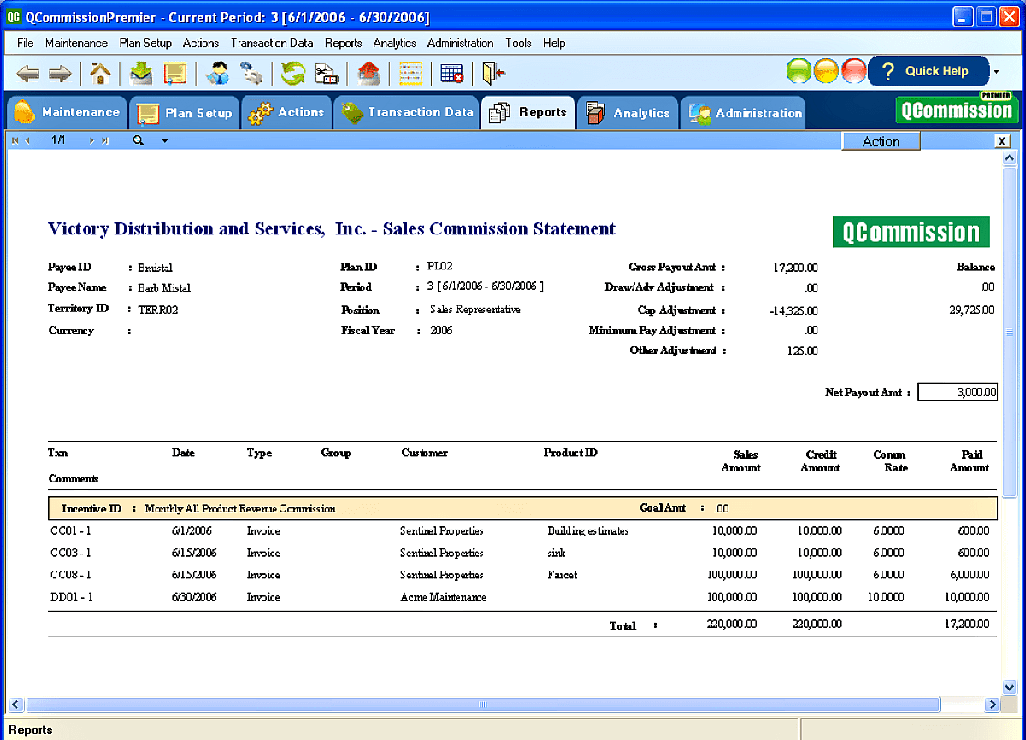Go to last report page arrow
Viewport: 1026px width, 740px height.
point(104,140)
